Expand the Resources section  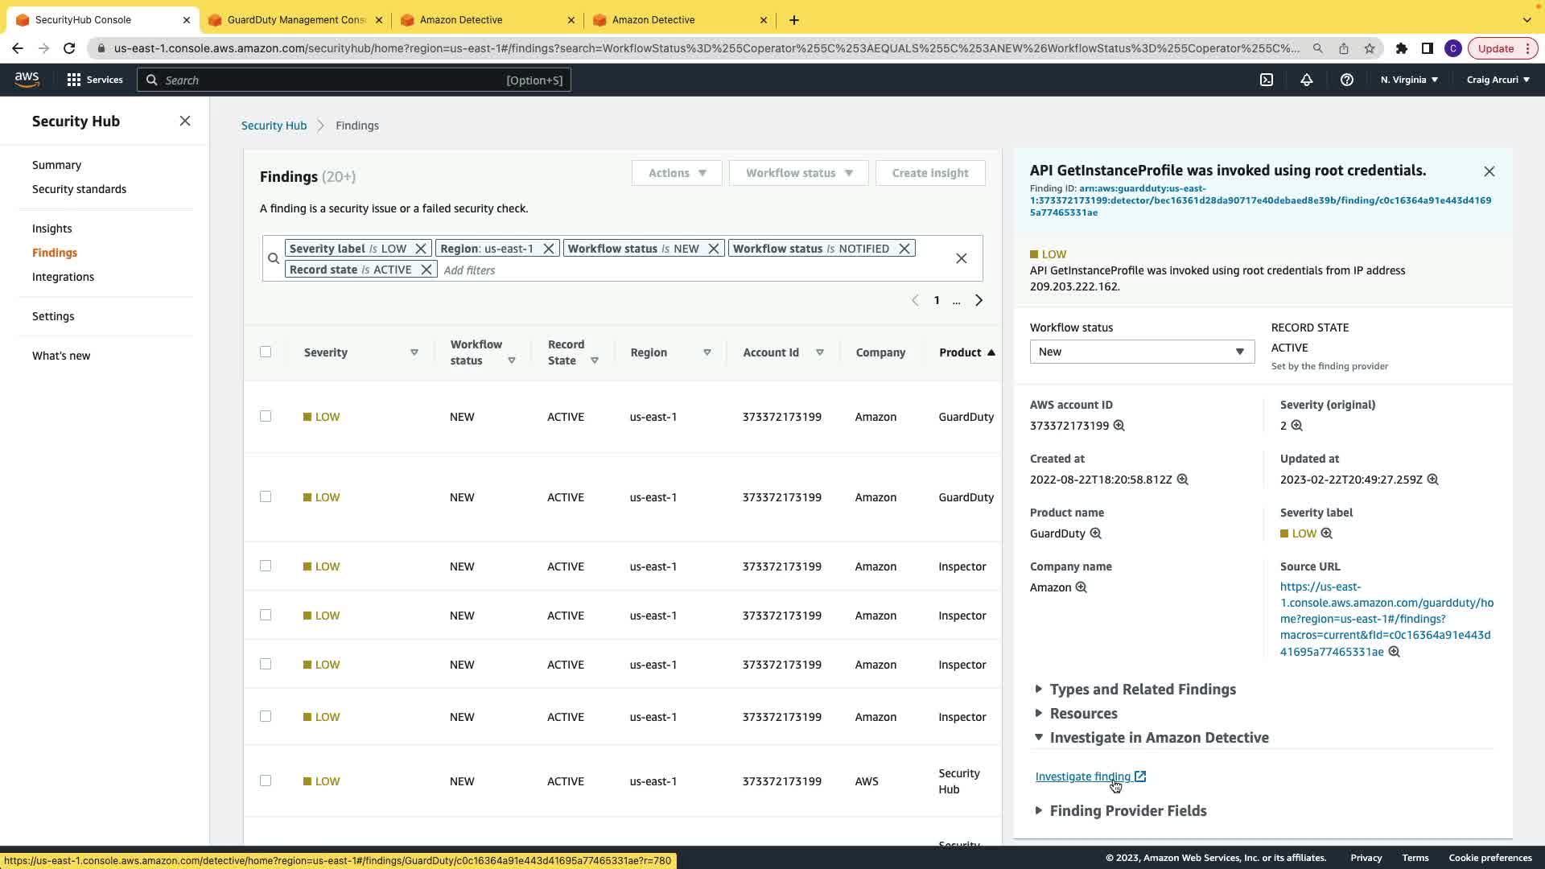[x=1082, y=714]
